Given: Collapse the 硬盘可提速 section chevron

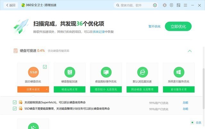Looking at the screenshot, I should coord(190,51).
